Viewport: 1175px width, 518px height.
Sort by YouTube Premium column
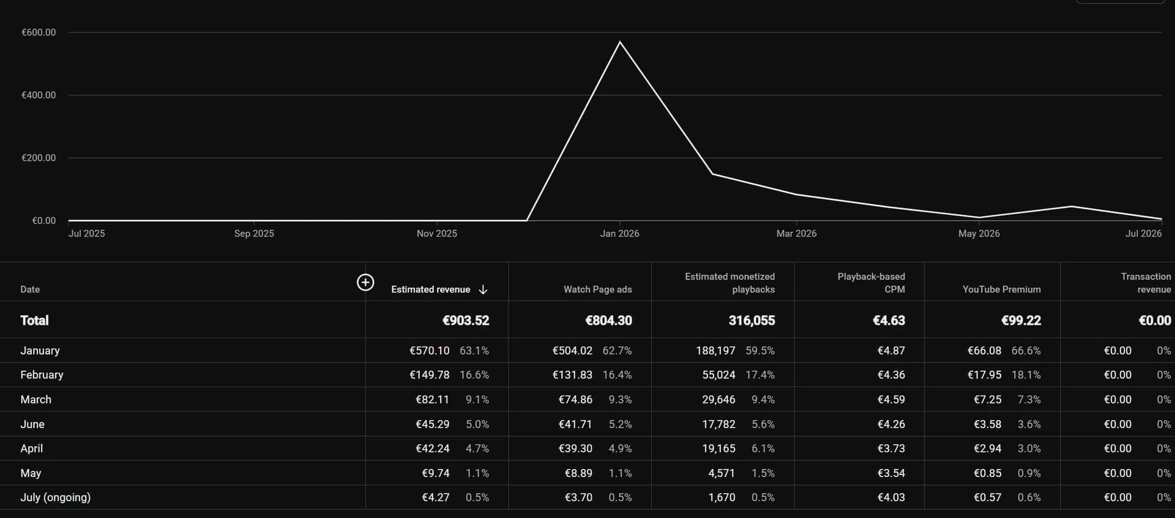pyautogui.click(x=1001, y=289)
